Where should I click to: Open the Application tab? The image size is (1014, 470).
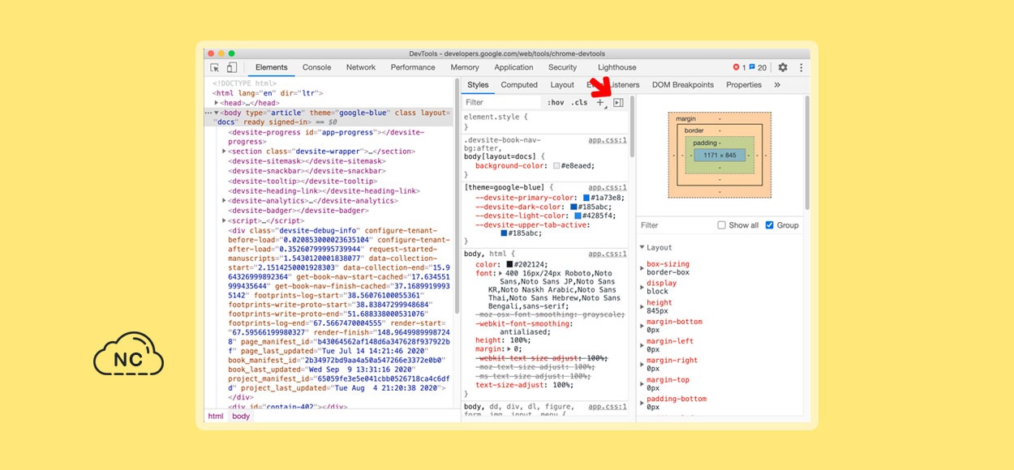pos(513,68)
